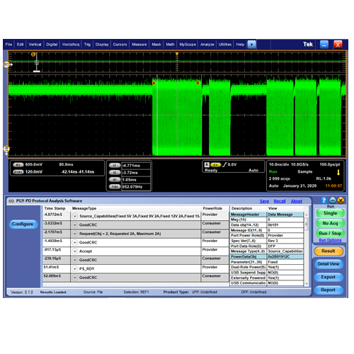
Task: Open the File menu
Action: pos(8,45)
